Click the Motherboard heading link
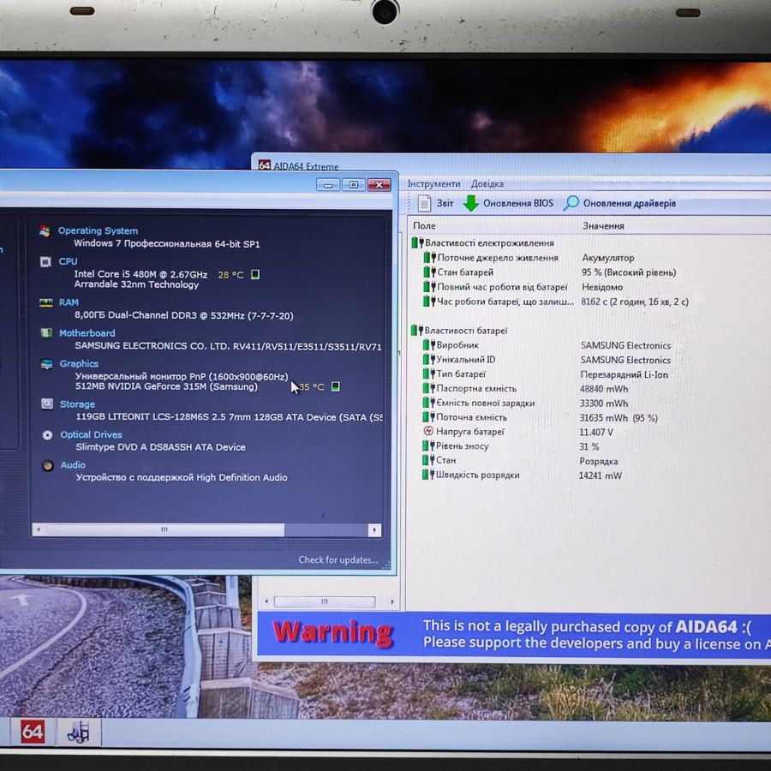 pos(87,333)
